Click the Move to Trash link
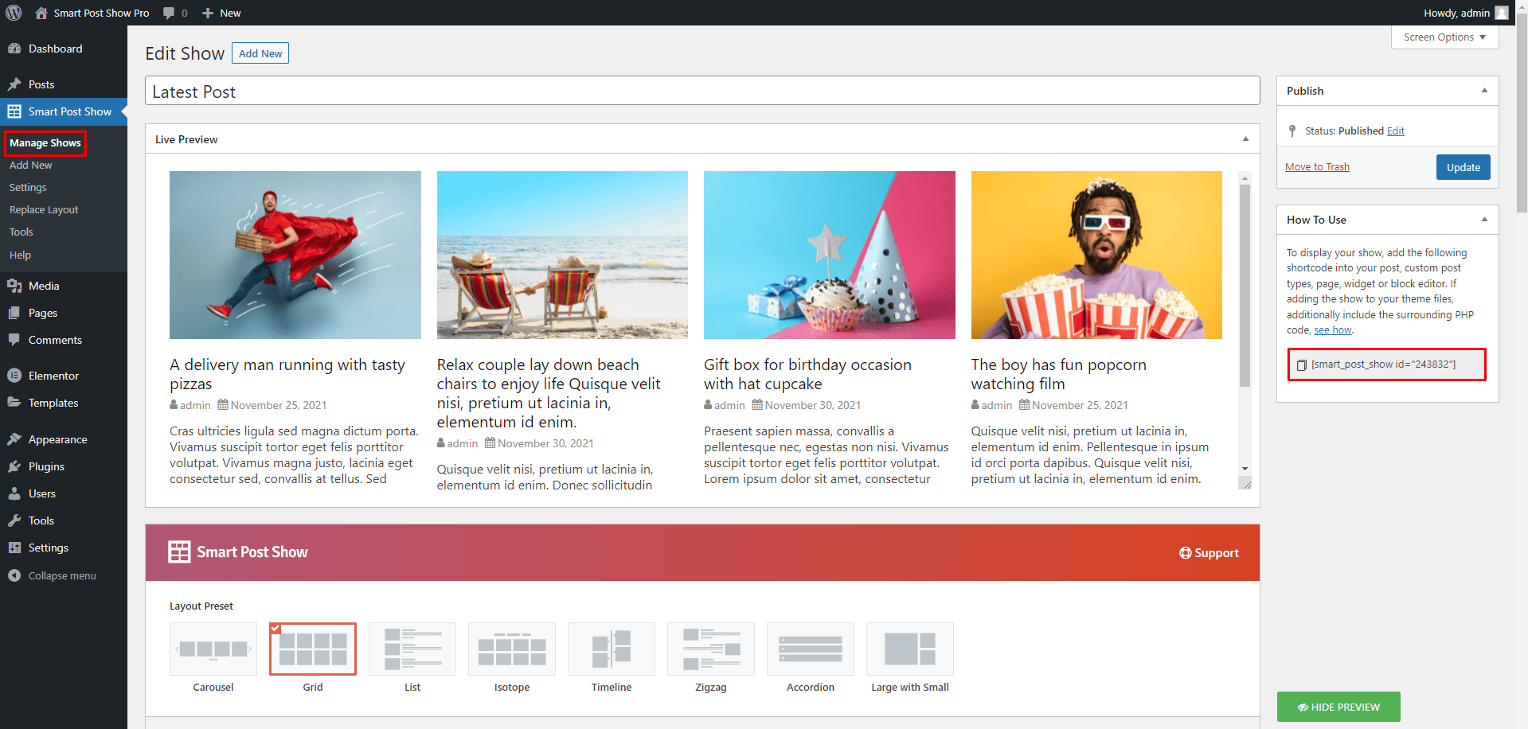 click(x=1318, y=166)
